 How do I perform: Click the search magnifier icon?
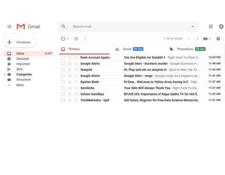63,26
